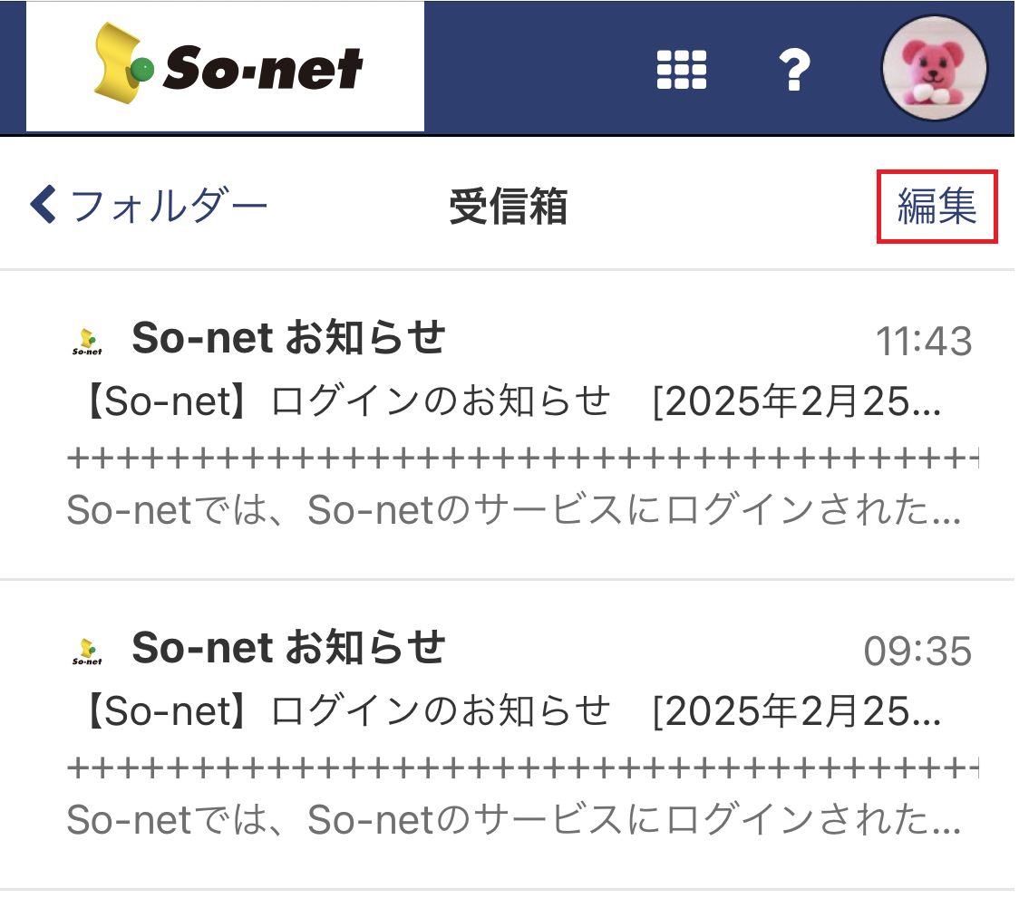Viewport: 1019px width, 898px height.
Task: Click preview text of the 11:43 email
Action: [x=513, y=513]
